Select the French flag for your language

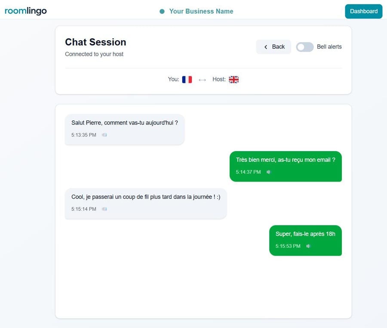point(187,79)
